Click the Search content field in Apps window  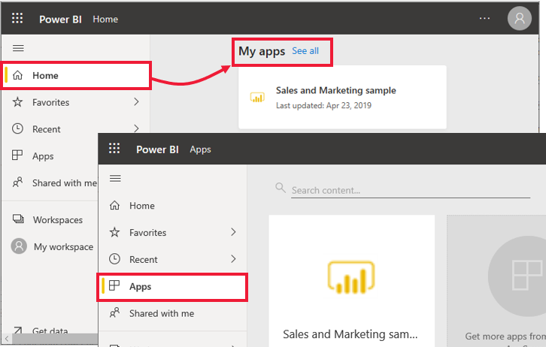pos(411,191)
